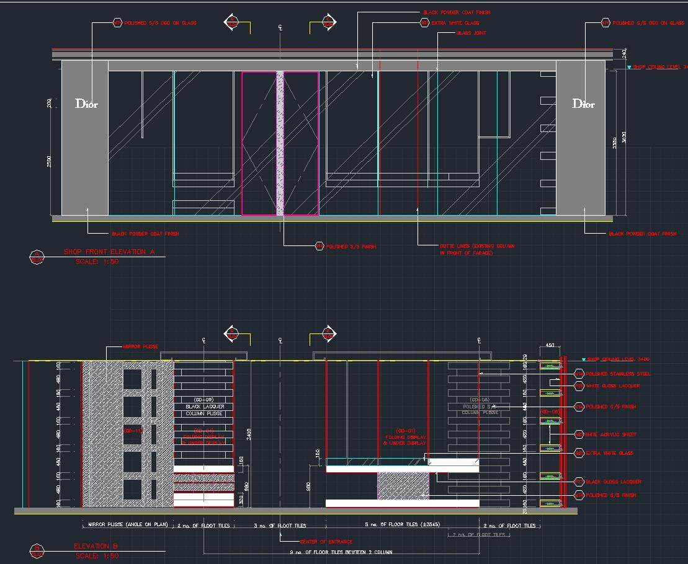Select the Elevation B title bubble marker
Viewport: 688px width, 564px height.
point(37,549)
